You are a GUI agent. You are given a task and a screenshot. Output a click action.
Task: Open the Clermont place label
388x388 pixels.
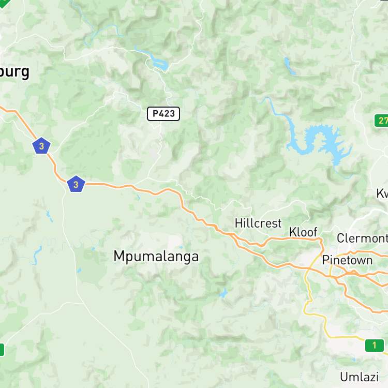(362, 238)
